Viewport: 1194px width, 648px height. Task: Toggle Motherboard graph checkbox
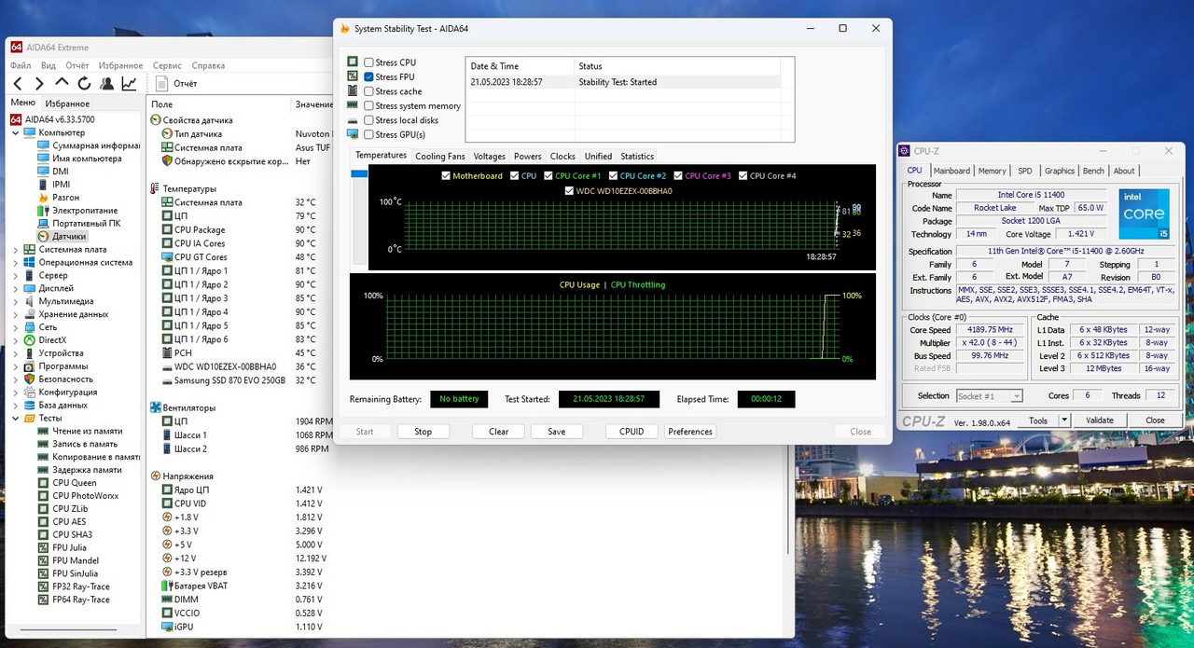click(x=446, y=175)
